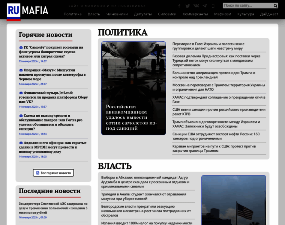Click date 16 января 2025 г., 01:09
The image size is (285, 225).
33,217
